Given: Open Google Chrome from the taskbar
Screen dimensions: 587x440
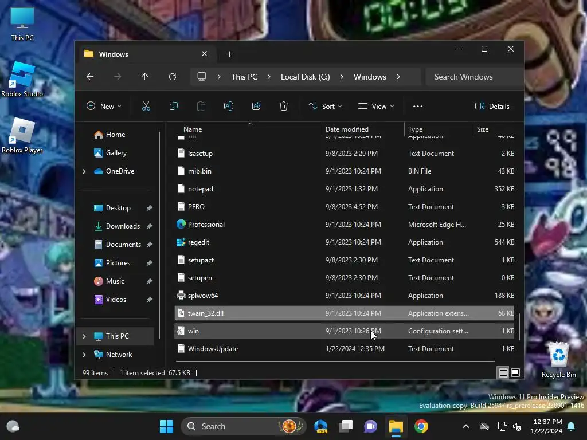Looking at the screenshot, I should [421, 426].
